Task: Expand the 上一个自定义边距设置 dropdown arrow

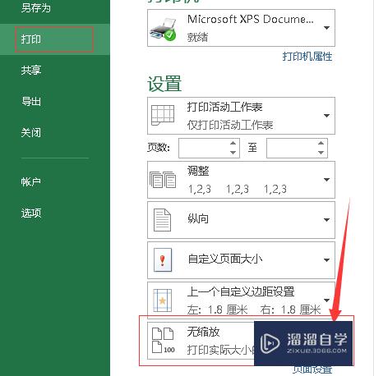Action: pyautogui.click(x=326, y=300)
